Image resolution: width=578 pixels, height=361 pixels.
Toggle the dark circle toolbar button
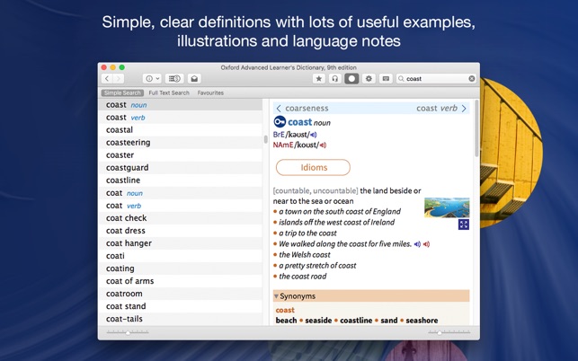(x=351, y=78)
